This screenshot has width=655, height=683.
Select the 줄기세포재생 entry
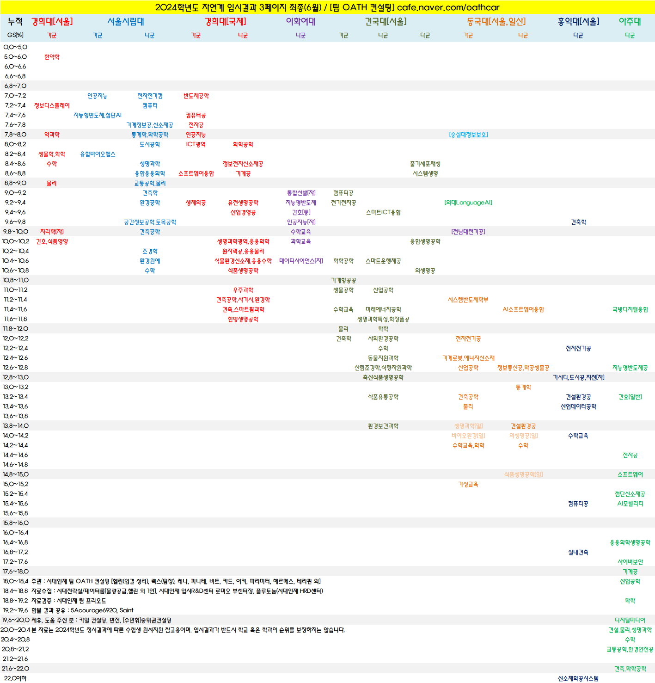coord(425,164)
